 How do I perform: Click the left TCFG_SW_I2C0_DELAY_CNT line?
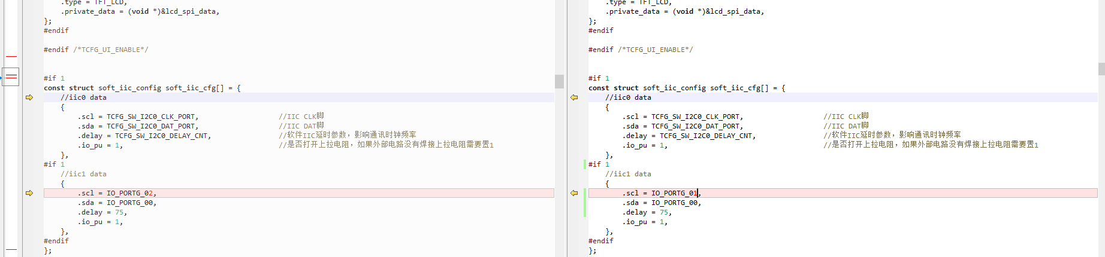pos(144,136)
